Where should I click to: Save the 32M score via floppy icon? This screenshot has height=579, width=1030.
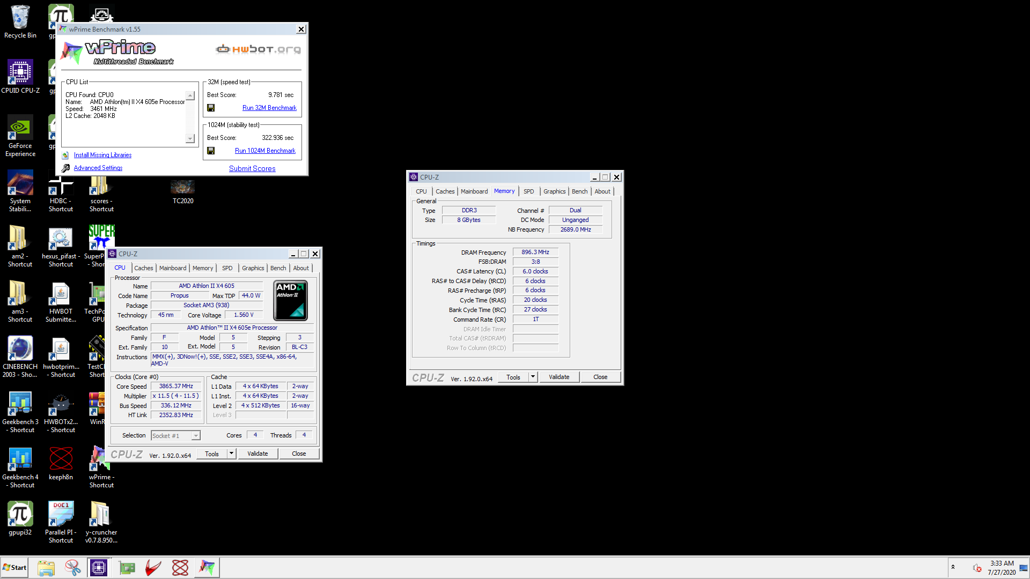(211, 108)
